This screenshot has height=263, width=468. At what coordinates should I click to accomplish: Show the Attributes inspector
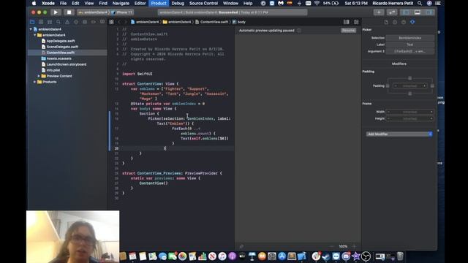tap(412, 22)
